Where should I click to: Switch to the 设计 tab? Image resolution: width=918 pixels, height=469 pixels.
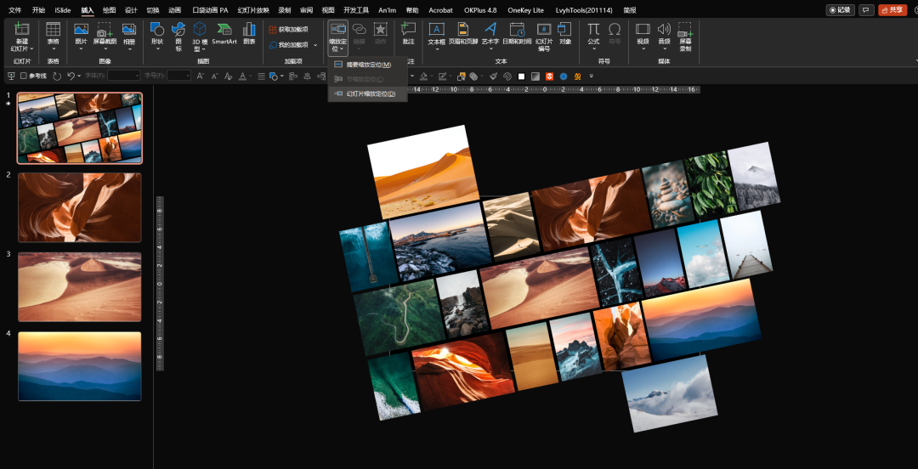point(131,10)
